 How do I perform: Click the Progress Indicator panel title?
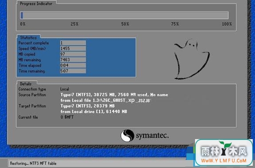tap(36, 4)
